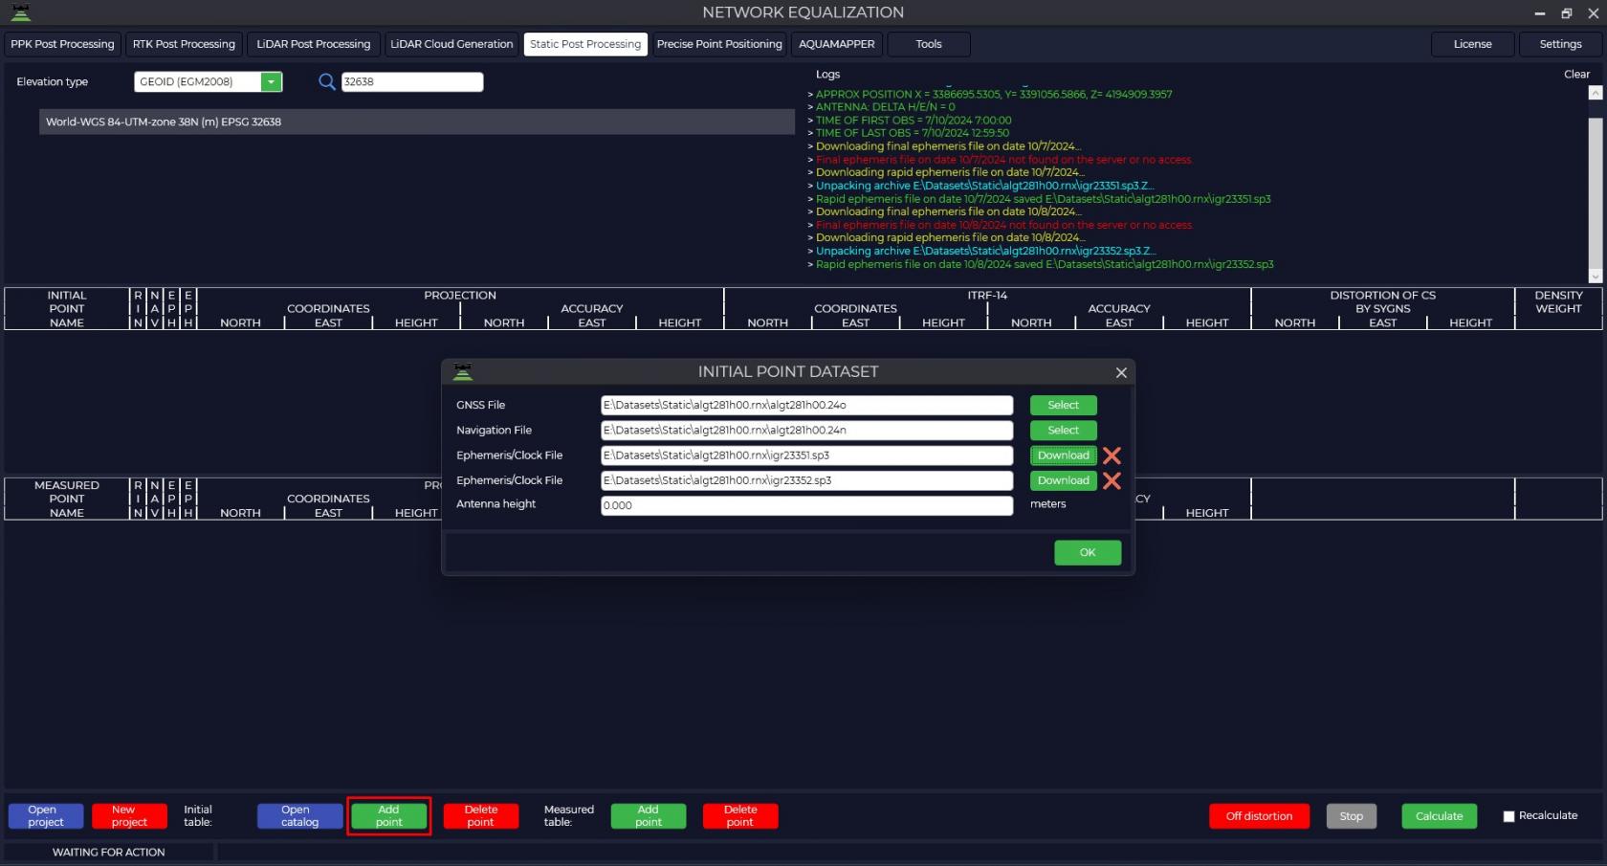
Task: Remove first ephemeris file with red X
Action: [1112, 455]
